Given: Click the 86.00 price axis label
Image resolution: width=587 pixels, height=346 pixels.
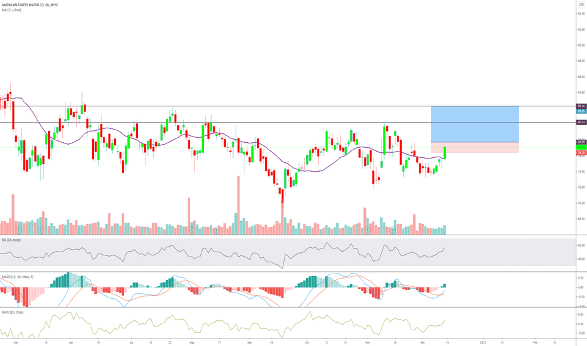Looking at the screenshot, I should click(x=581, y=77).
